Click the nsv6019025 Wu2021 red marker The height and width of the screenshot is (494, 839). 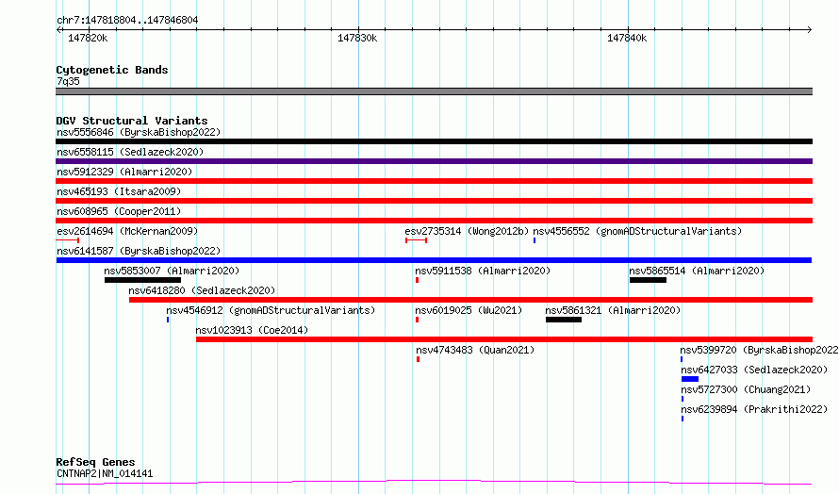[x=417, y=320]
